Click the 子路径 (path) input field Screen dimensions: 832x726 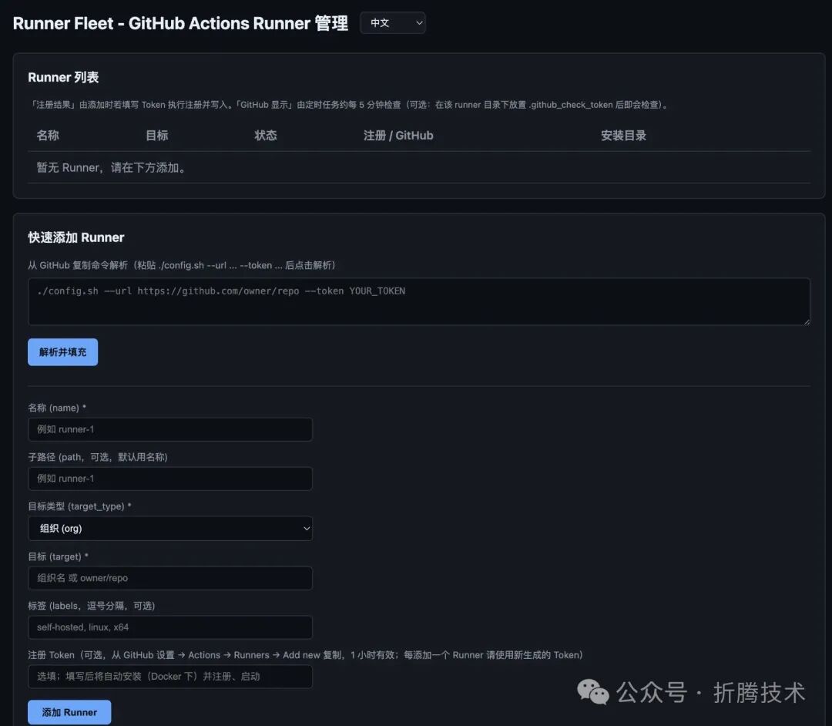(169, 479)
